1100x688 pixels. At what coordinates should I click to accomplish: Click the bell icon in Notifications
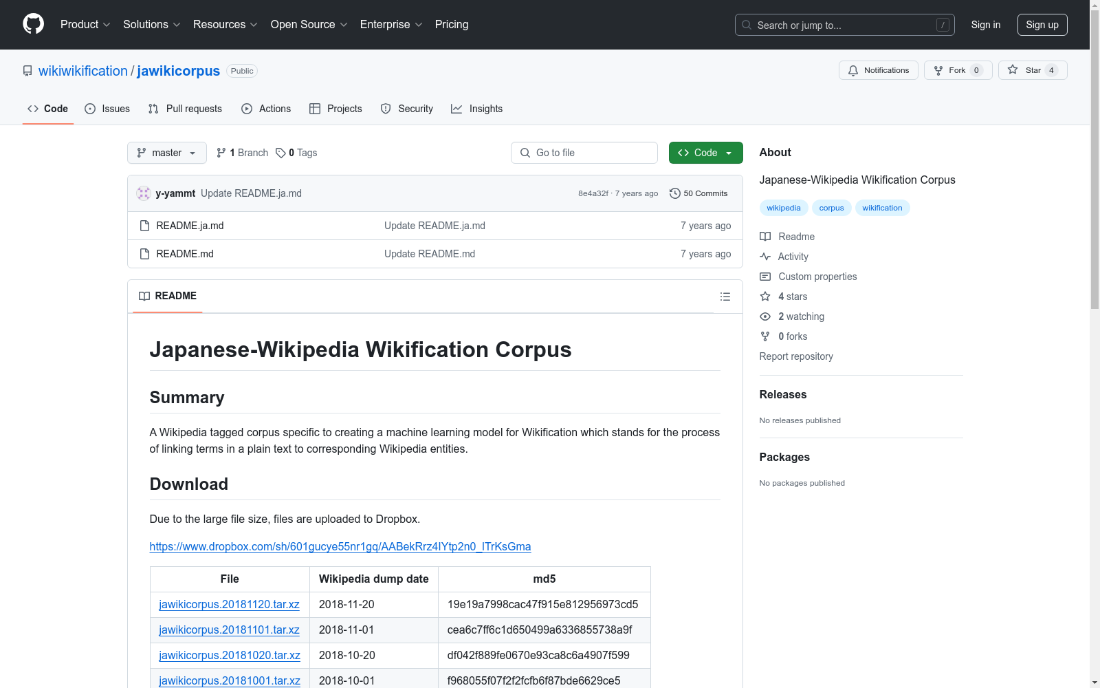853,70
